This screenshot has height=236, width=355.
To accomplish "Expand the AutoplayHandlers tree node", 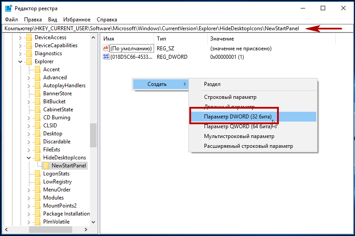I will [29, 86].
